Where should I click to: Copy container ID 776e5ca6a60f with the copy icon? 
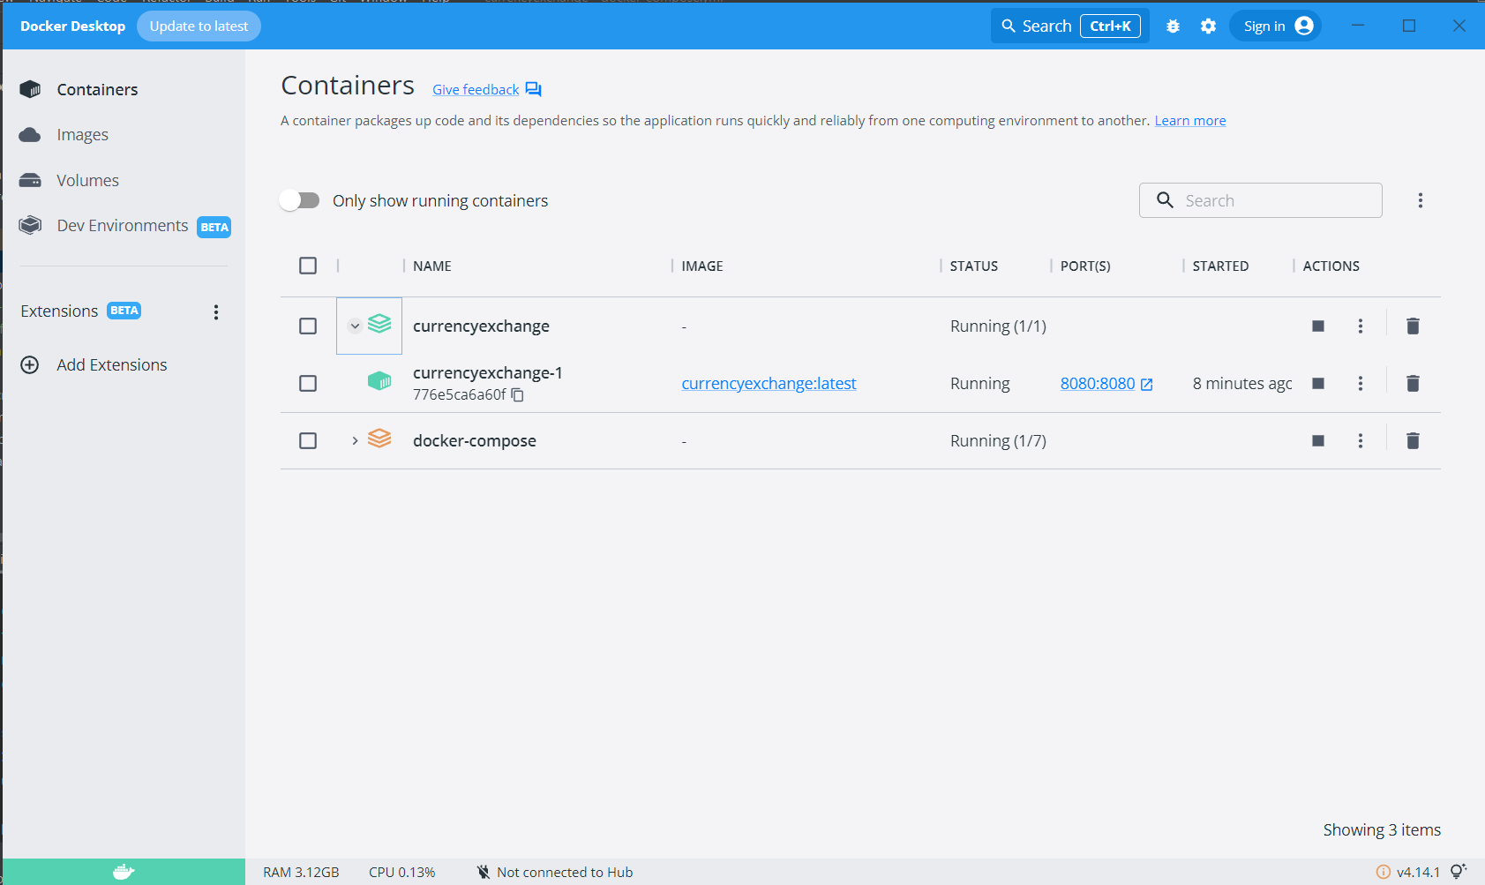click(x=518, y=395)
